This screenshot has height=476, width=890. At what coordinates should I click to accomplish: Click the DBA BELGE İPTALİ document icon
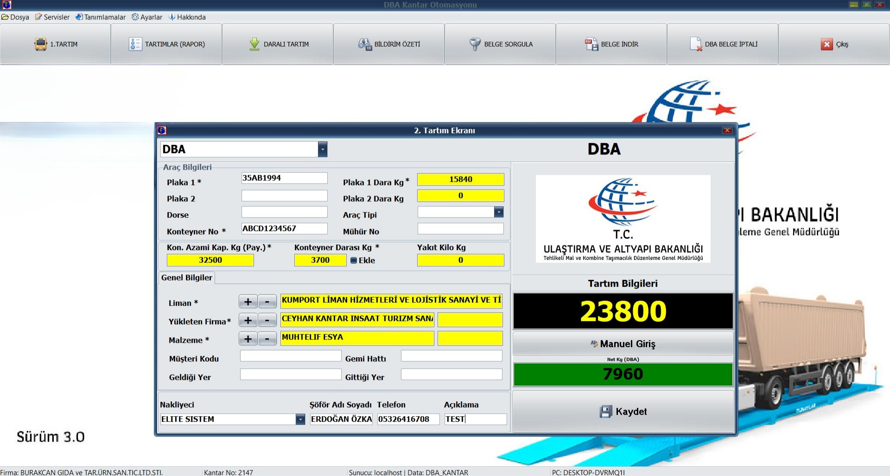(696, 44)
